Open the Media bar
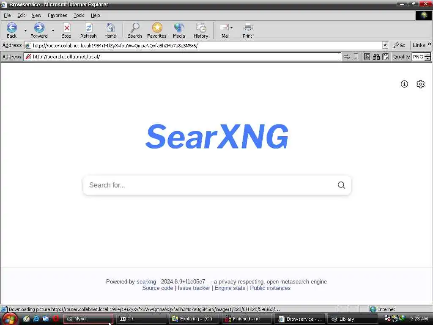Image resolution: width=433 pixels, height=325 pixels. pyautogui.click(x=179, y=30)
